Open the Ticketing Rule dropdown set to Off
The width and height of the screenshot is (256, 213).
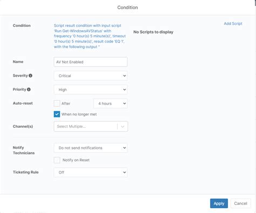pos(91,173)
